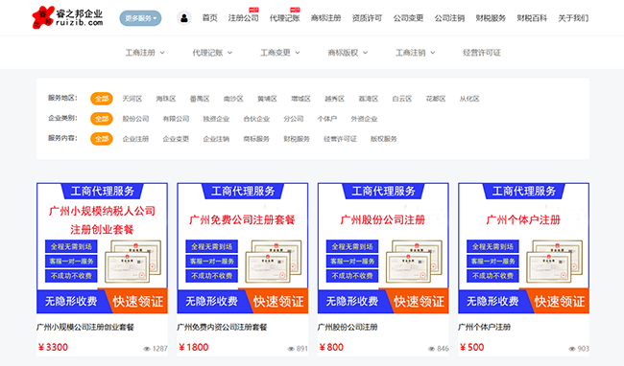Filter company type by 外资企业
The width and height of the screenshot is (624, 366).
[364, 119]
